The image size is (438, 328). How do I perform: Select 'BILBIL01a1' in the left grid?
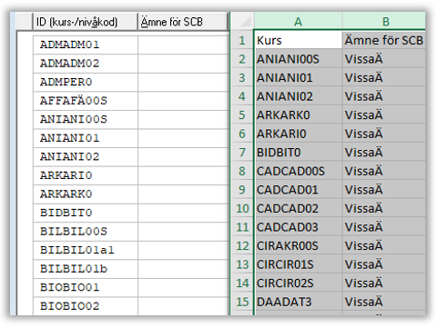coord(86,250)
